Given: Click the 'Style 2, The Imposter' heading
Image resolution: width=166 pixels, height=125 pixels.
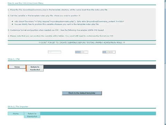Looking at the screenshot, I should 18,107.
